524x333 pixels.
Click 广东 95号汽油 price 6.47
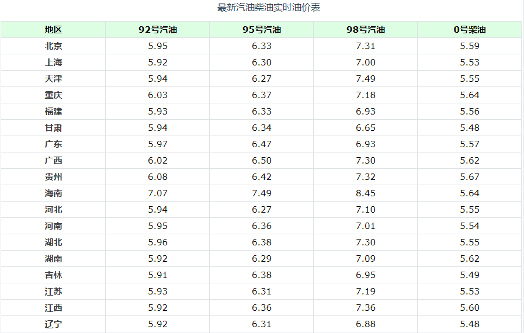click(262, 144)
